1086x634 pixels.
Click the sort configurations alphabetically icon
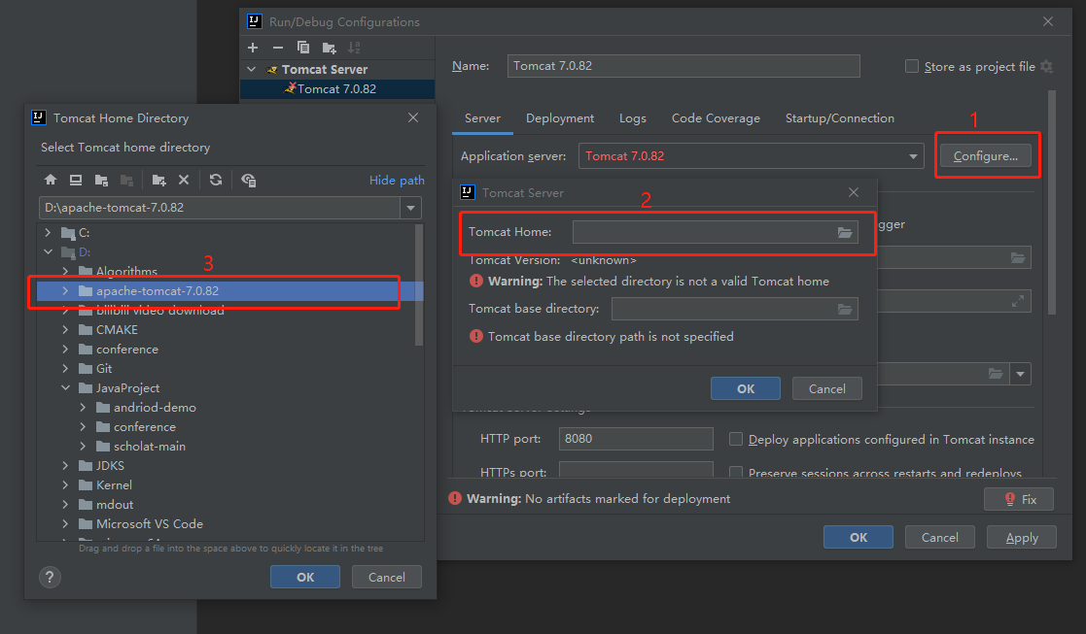(x=354, y=48)
